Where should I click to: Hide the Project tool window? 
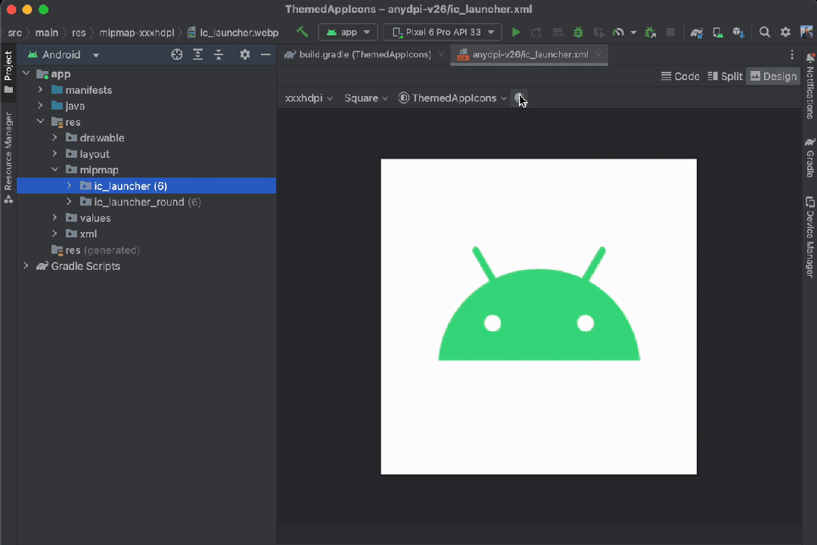[x=266, y=54]
